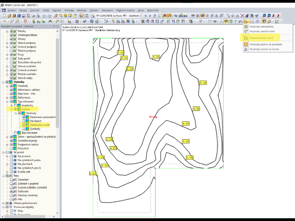Click the red X icon in toolbar

(242, 16)
